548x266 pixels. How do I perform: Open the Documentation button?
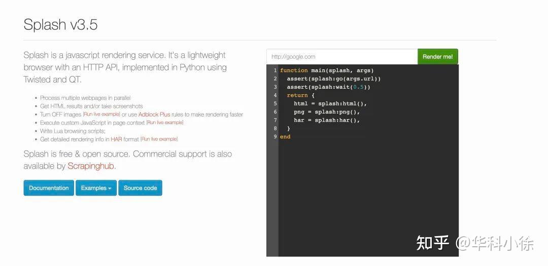49,188
